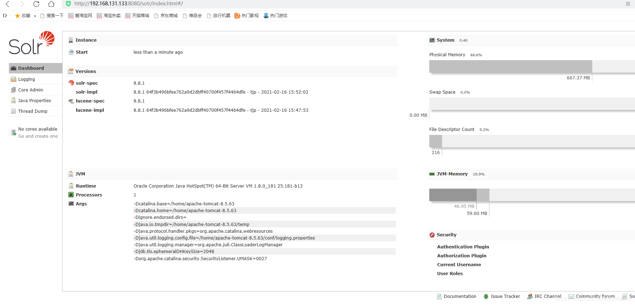Click the Args terminal icon
Screen dimensions: 635x305
(x=71, y=204)
